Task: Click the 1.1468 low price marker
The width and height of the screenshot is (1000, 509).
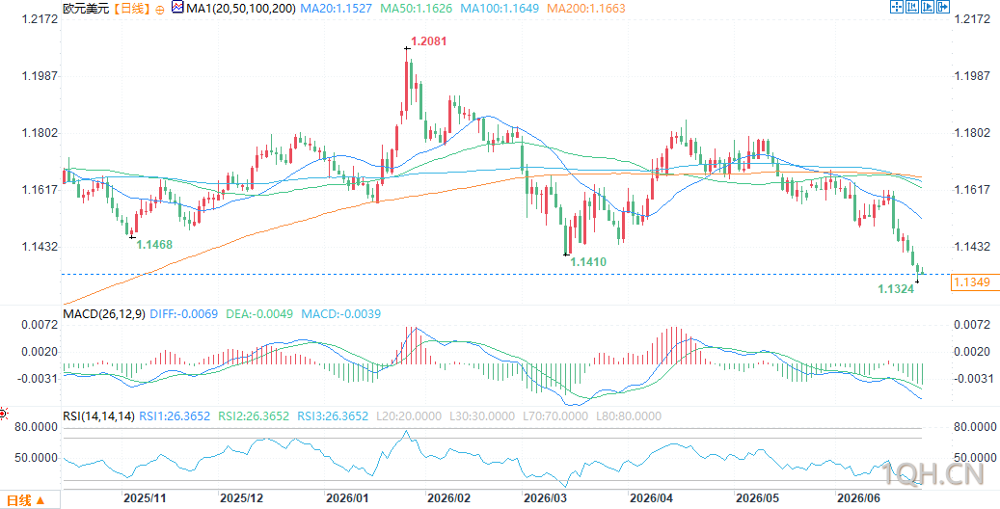Action: click(155, 244)
